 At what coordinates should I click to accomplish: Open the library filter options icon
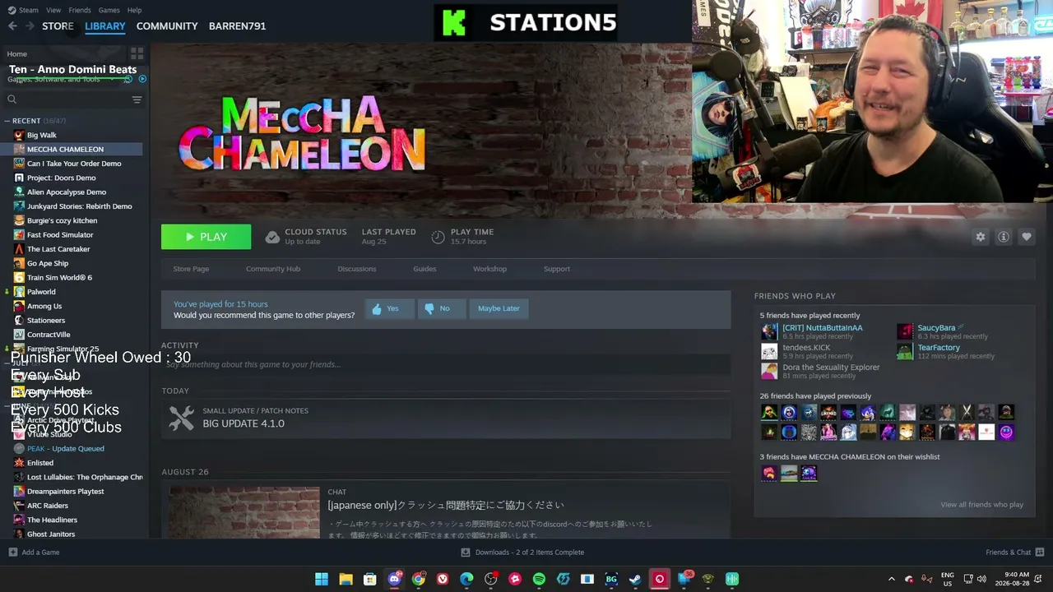[x=137, y=99]
